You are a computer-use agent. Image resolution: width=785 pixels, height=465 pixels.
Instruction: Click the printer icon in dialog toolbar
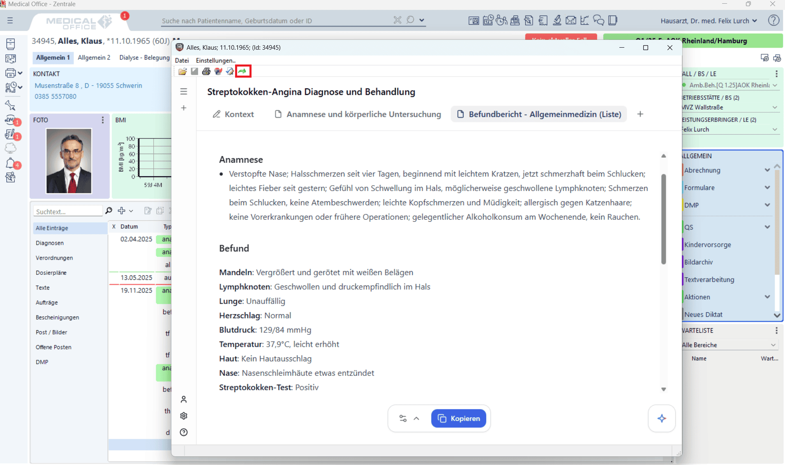coord(206,71)
